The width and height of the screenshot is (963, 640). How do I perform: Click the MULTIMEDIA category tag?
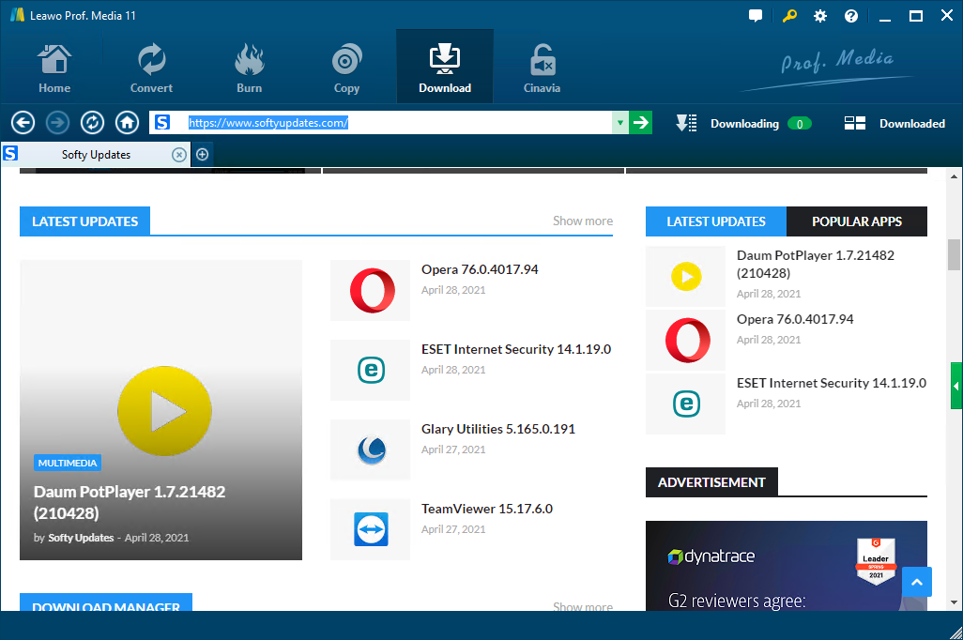click(x=67, y=463)
